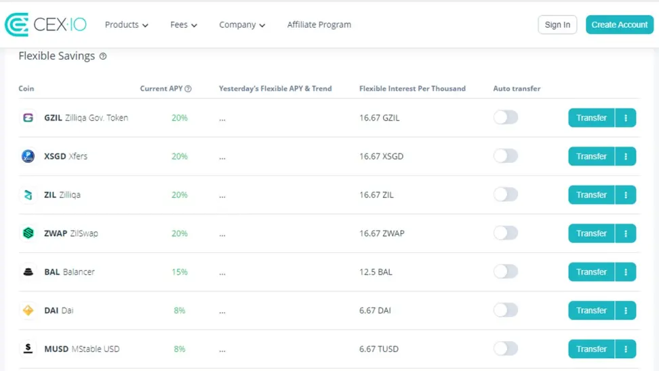Open more options for ZIL row

625,195
